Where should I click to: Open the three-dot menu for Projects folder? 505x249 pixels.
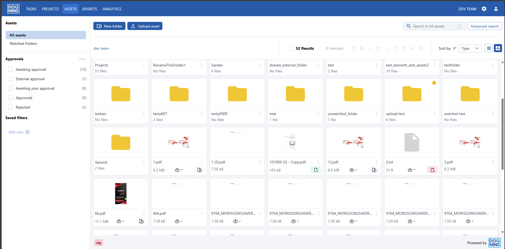point(144,65)
